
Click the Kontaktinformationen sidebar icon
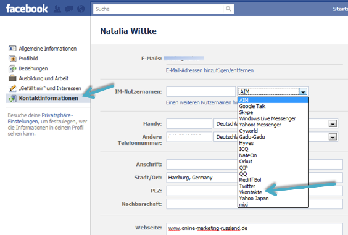[12, 98]
